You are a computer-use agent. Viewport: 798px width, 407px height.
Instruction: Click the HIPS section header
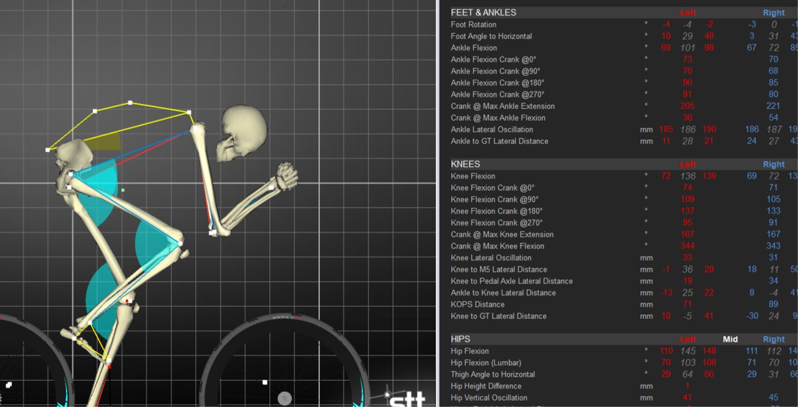[461, 339]
